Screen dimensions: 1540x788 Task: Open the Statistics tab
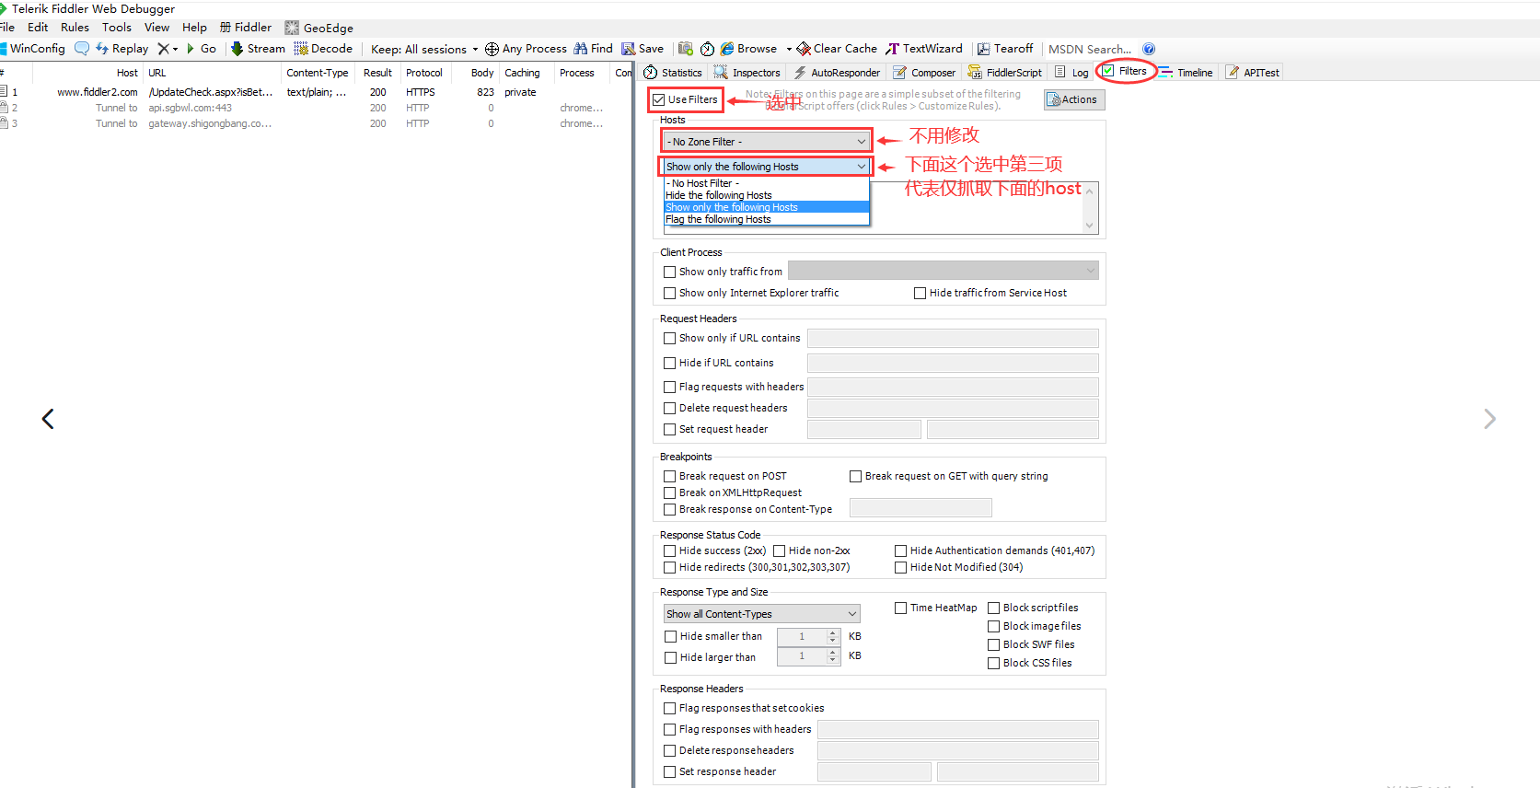coord(673,73)
